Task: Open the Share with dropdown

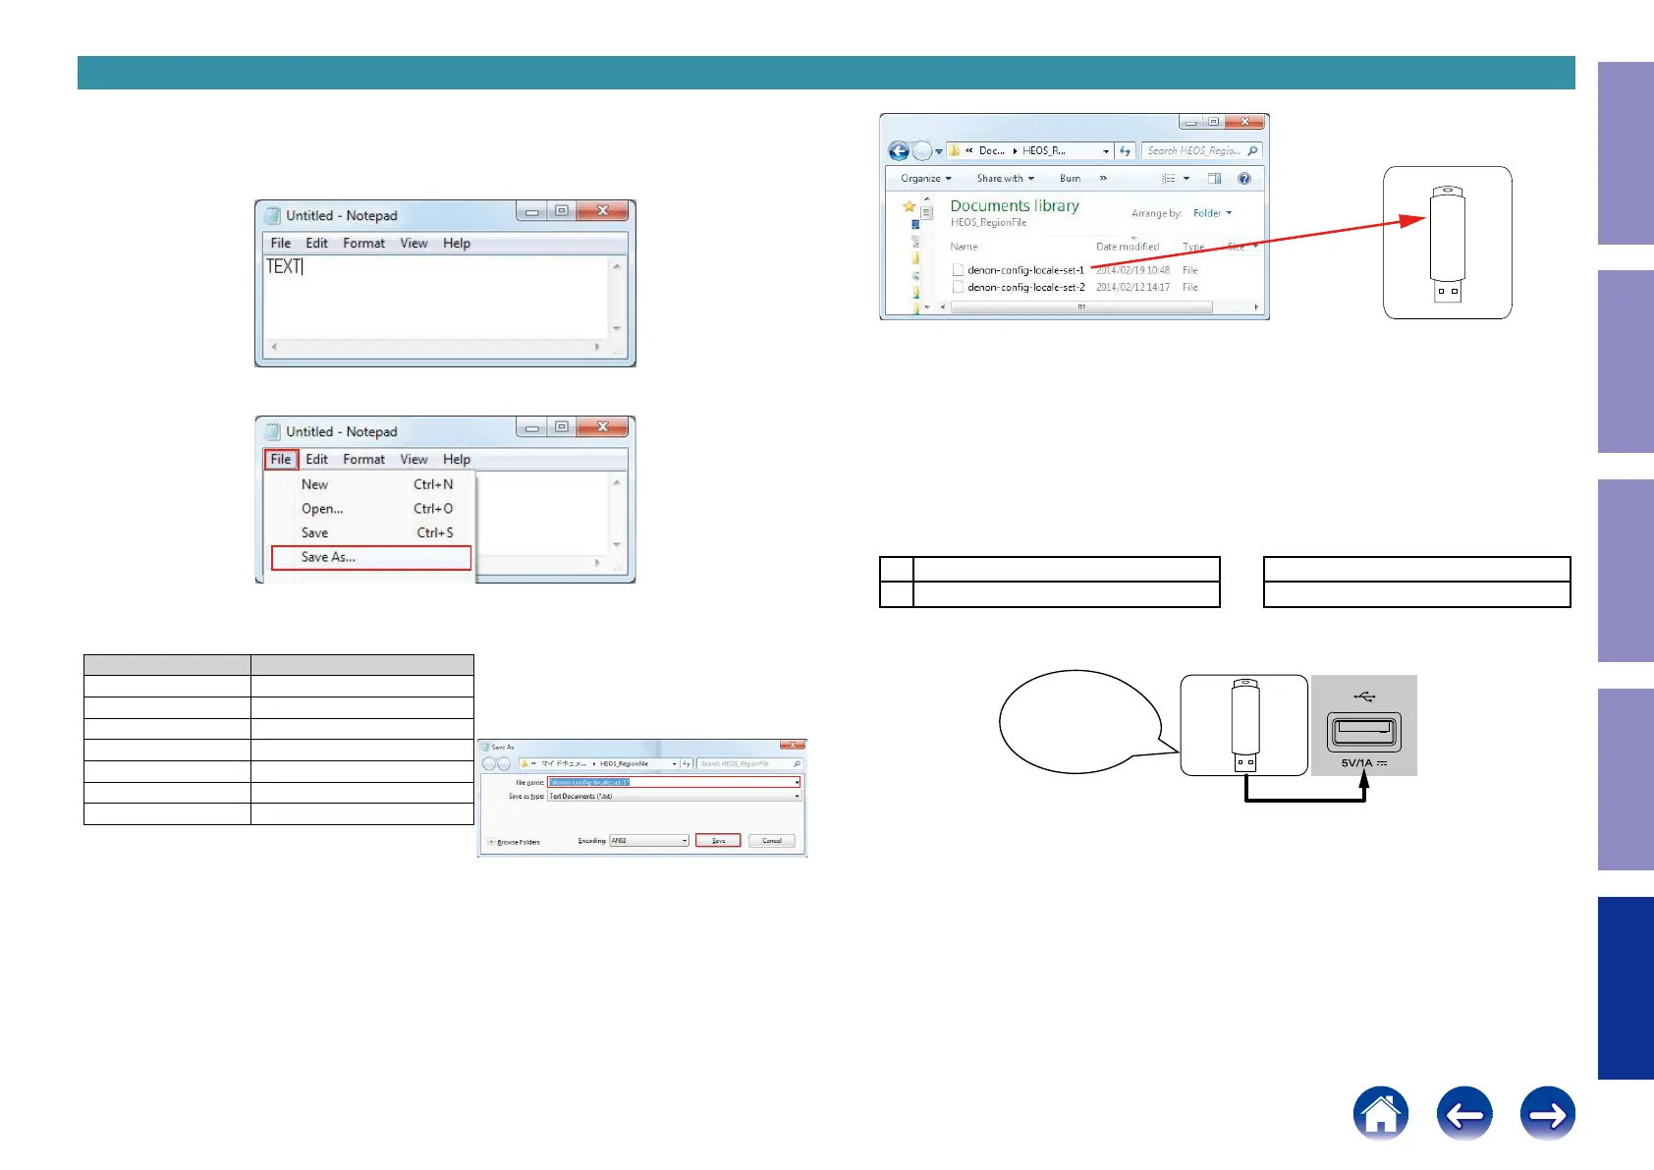Action: click(1005, 179)
